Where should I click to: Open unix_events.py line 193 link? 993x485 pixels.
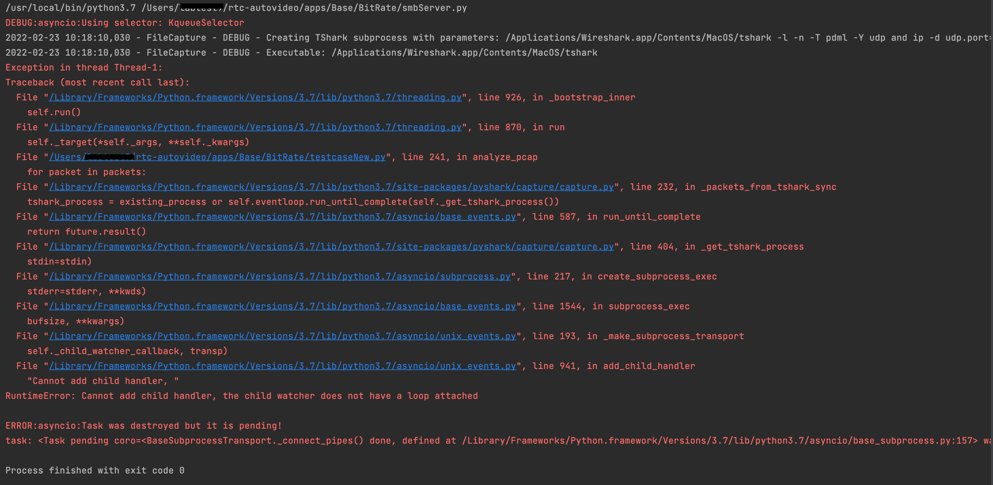[282, 336]
